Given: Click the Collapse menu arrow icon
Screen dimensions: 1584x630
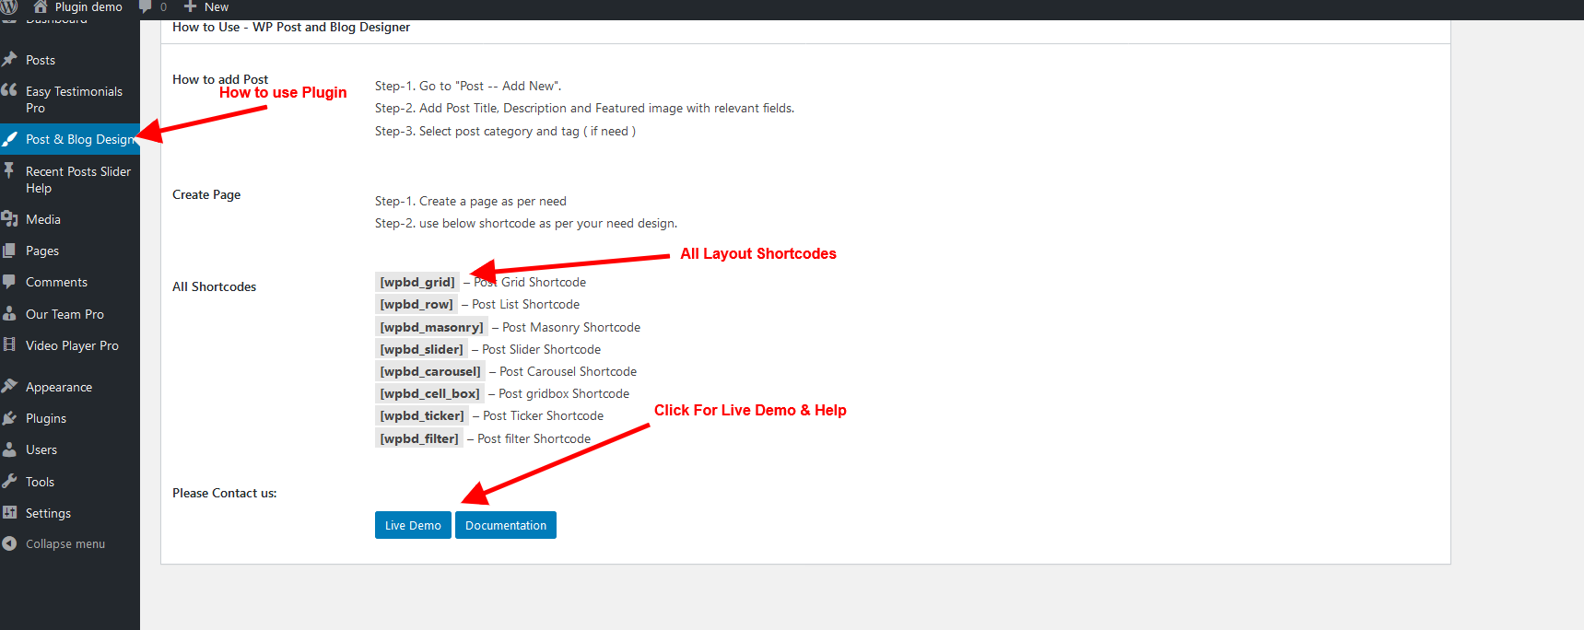Looking at the screenshot, I should tap(9, 543).
